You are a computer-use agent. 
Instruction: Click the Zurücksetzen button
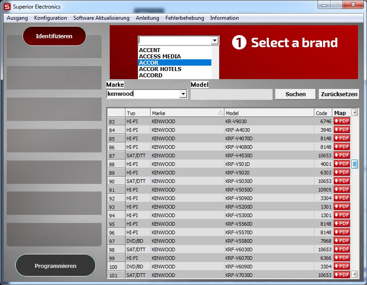[x=339, y=94]
